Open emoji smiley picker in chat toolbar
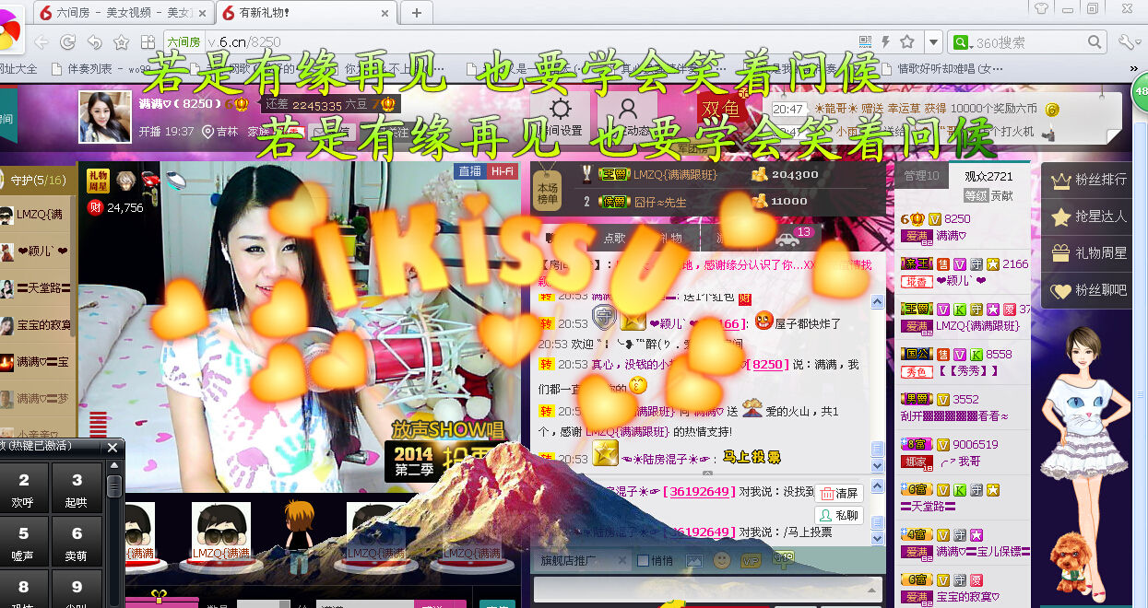 (721, 559)
